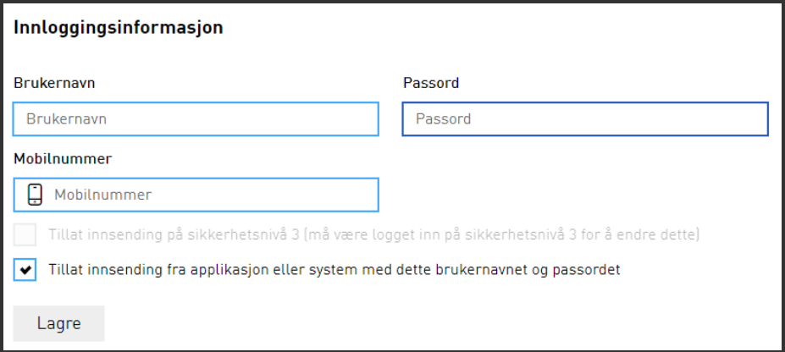Click the disabled sikkerhetsnivå 3 checkbox
The image size is (785, 352).
(25, 234)
